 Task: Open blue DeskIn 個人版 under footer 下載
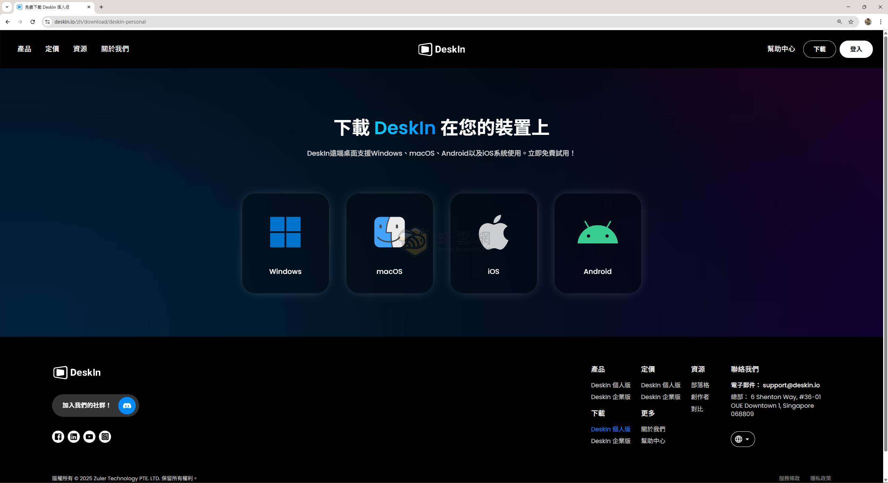point(611,429)
